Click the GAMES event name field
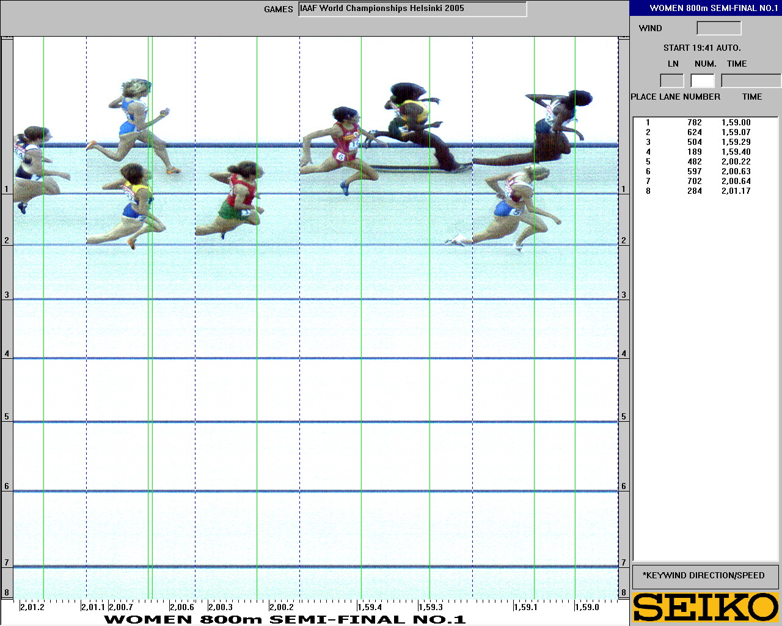 point(412,9)
